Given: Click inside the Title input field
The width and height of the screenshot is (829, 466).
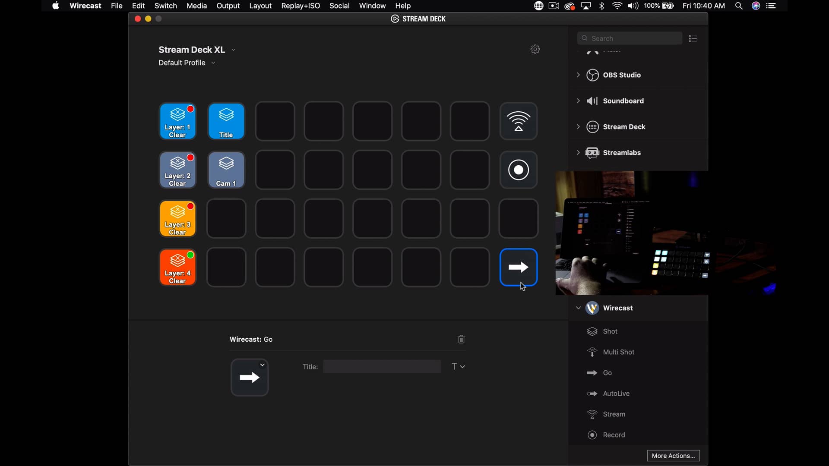Looking at the screenshot, I should tap(382, 366).
